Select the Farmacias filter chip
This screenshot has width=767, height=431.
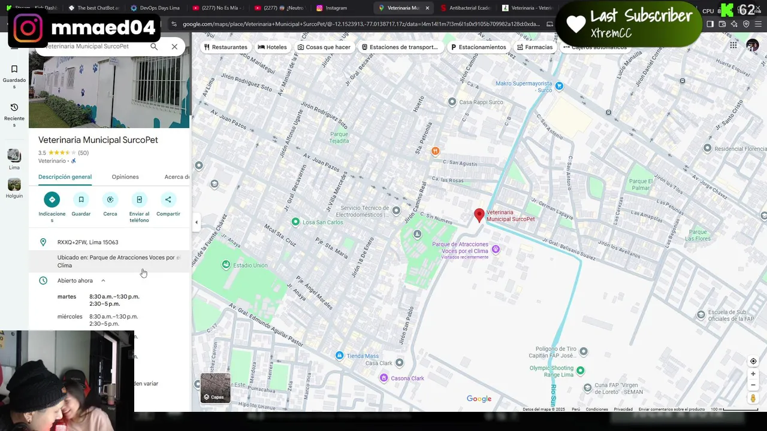[535, 47]
